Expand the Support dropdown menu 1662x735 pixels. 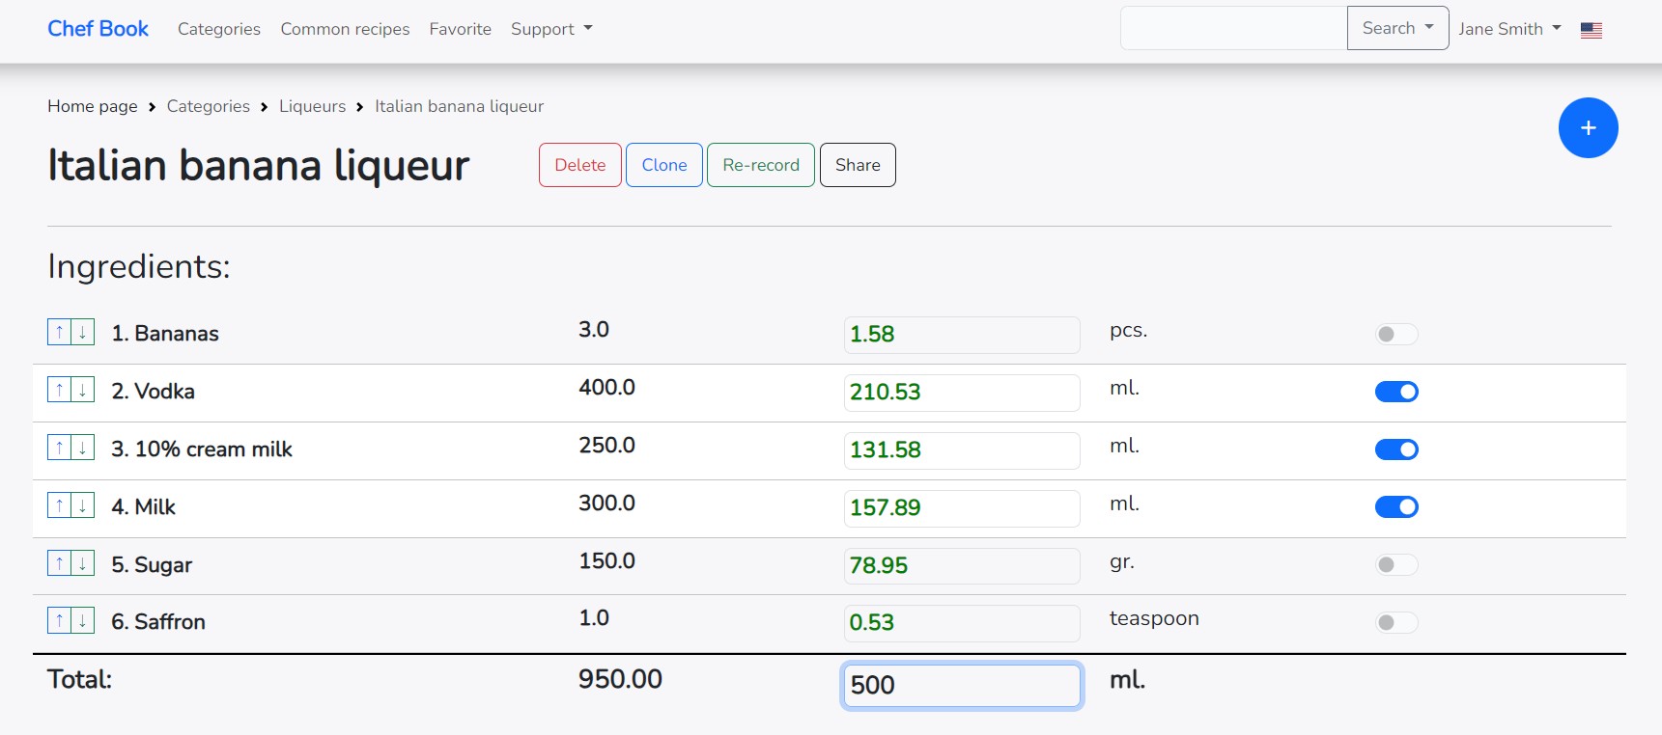pos(550,29)
